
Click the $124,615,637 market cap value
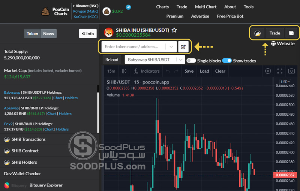click(x=17, y=77)
